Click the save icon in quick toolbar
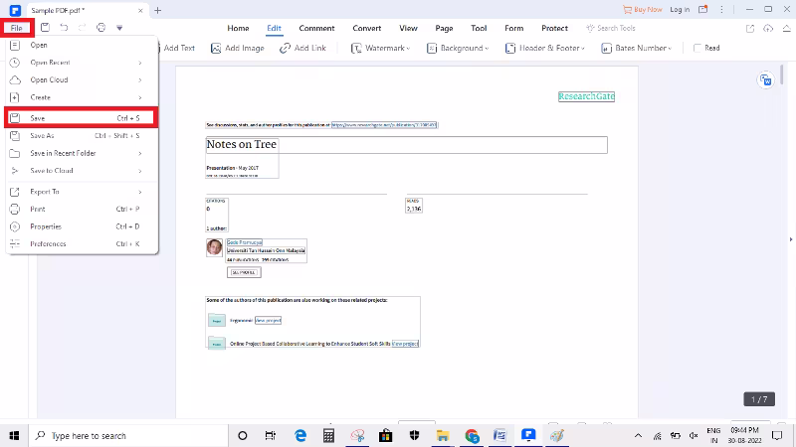 [45, 28]
